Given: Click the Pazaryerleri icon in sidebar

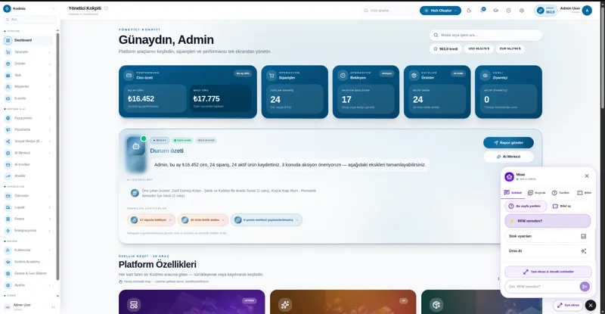Looking at the screenshot, I should [8, 118].
